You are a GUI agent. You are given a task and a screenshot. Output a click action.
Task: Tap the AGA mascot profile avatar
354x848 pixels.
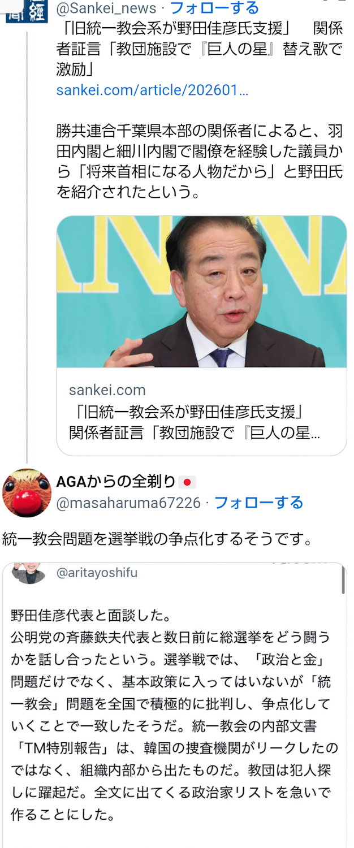tap(27, 492)
